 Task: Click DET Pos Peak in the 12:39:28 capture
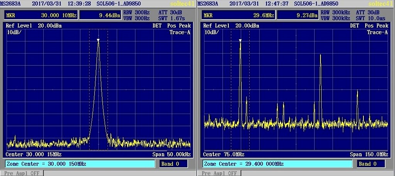point(172,26)
